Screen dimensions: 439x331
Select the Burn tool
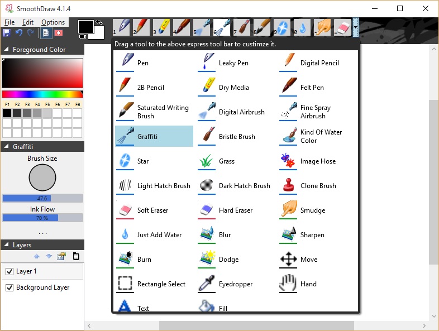pos(154,260)
